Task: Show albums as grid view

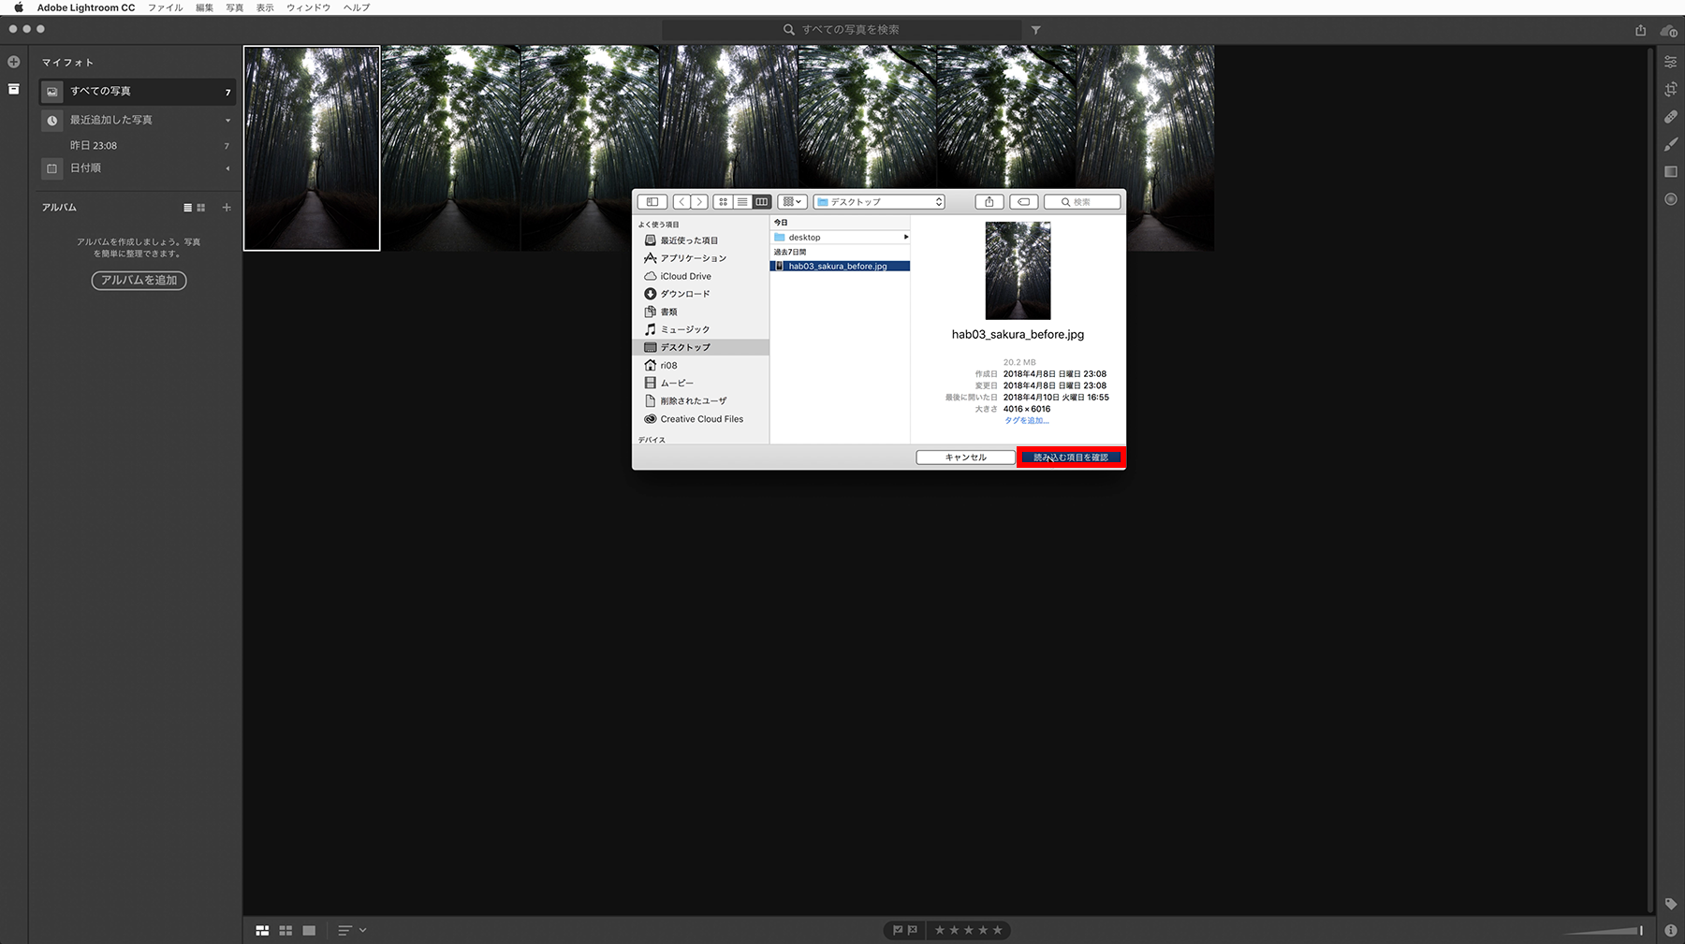Action: coord(200,208)
